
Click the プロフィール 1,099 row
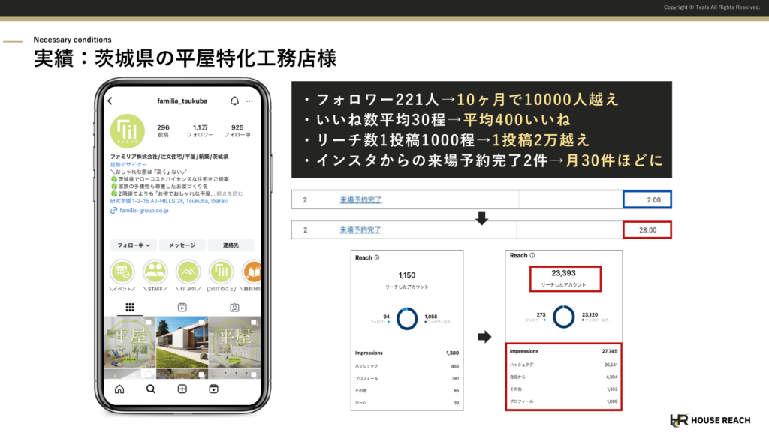(563, 401)
